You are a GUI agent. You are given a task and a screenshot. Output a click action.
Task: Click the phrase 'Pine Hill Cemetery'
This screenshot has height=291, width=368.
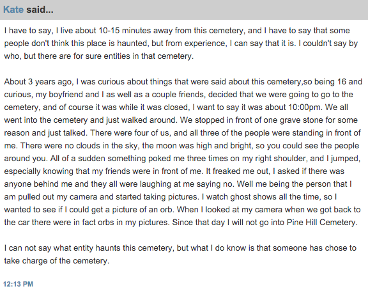321,223
